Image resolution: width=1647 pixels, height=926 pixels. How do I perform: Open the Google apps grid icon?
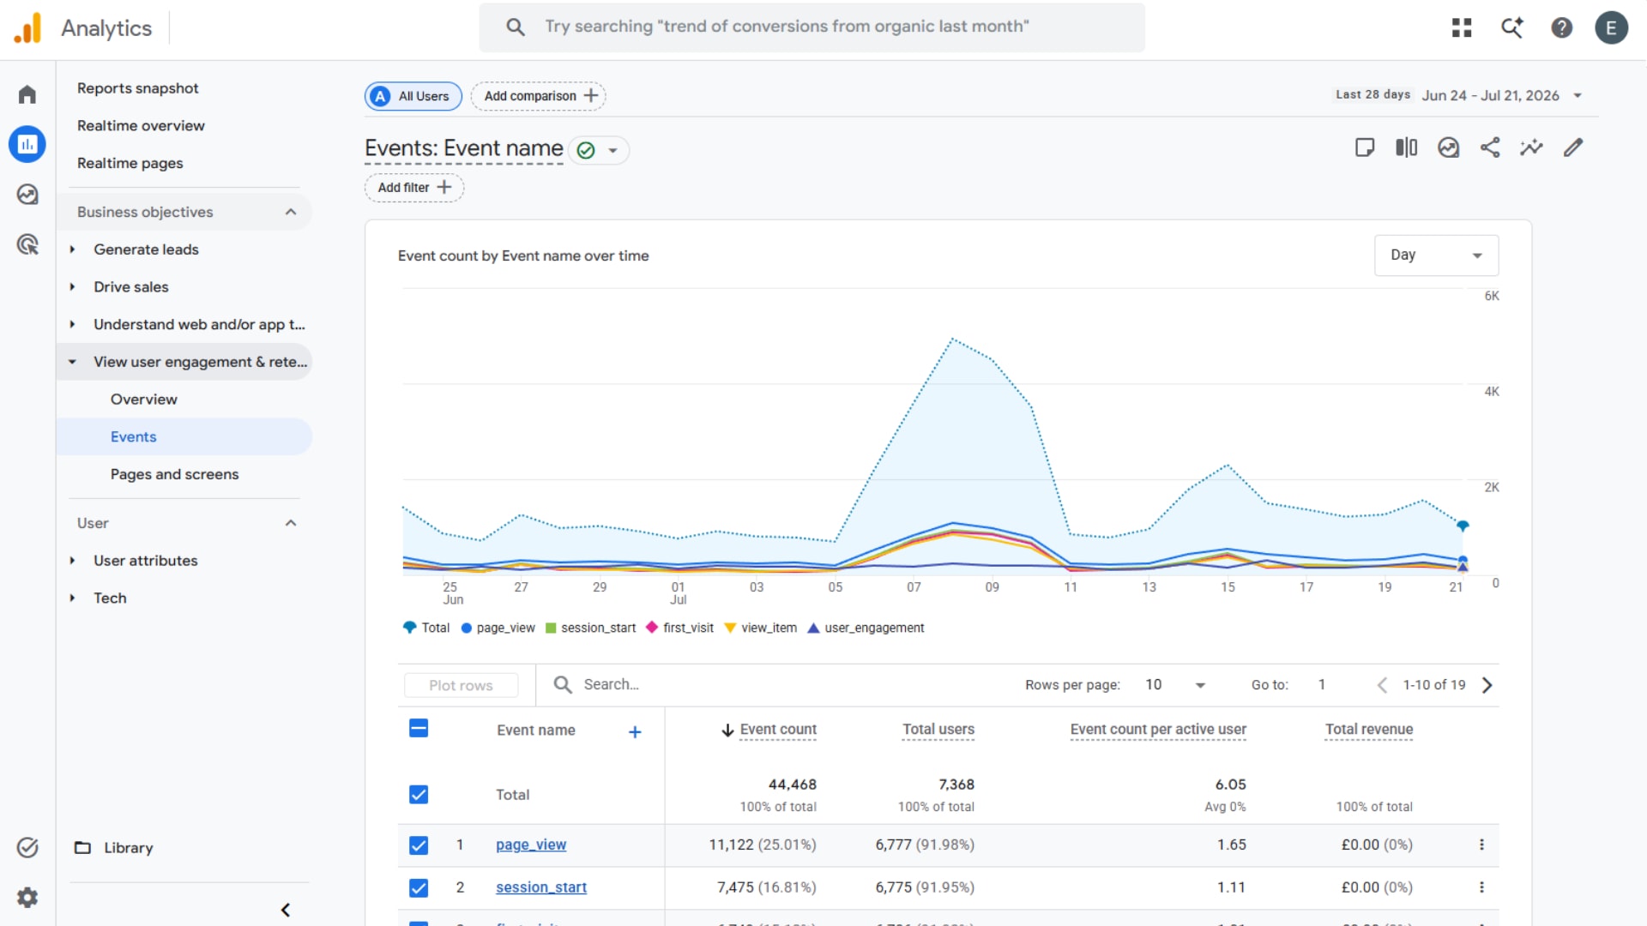[1462, 27]
